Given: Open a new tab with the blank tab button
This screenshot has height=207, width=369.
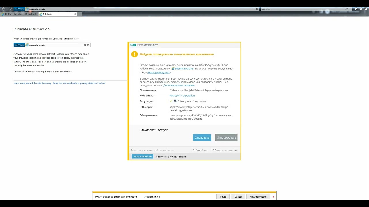Looking at the screenshot, I should pyautogui.click(x=80, y=14).
